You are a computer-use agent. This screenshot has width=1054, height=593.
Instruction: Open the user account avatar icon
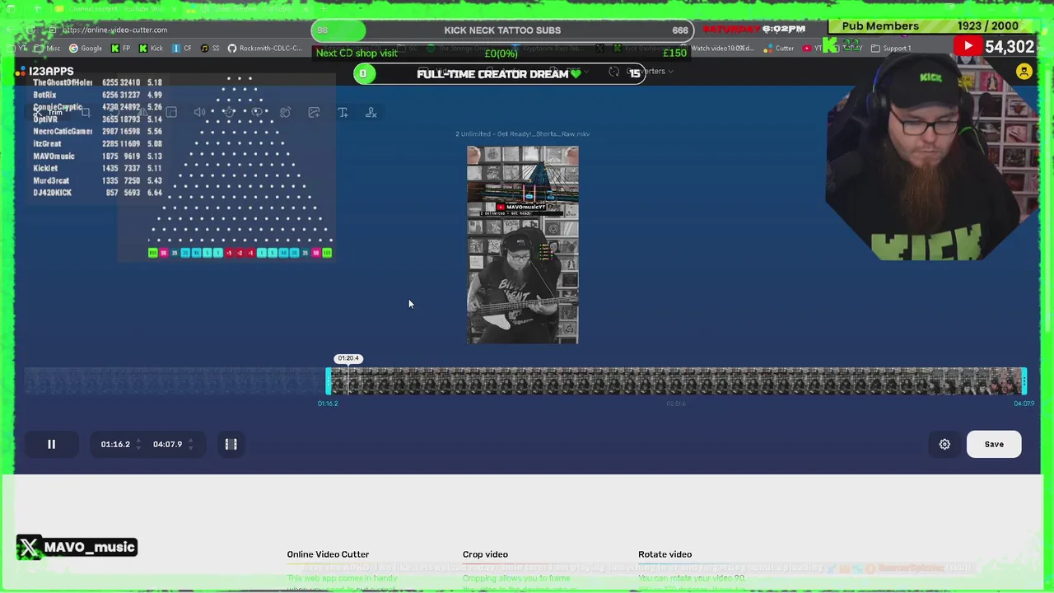click(x=1024, y=72)
